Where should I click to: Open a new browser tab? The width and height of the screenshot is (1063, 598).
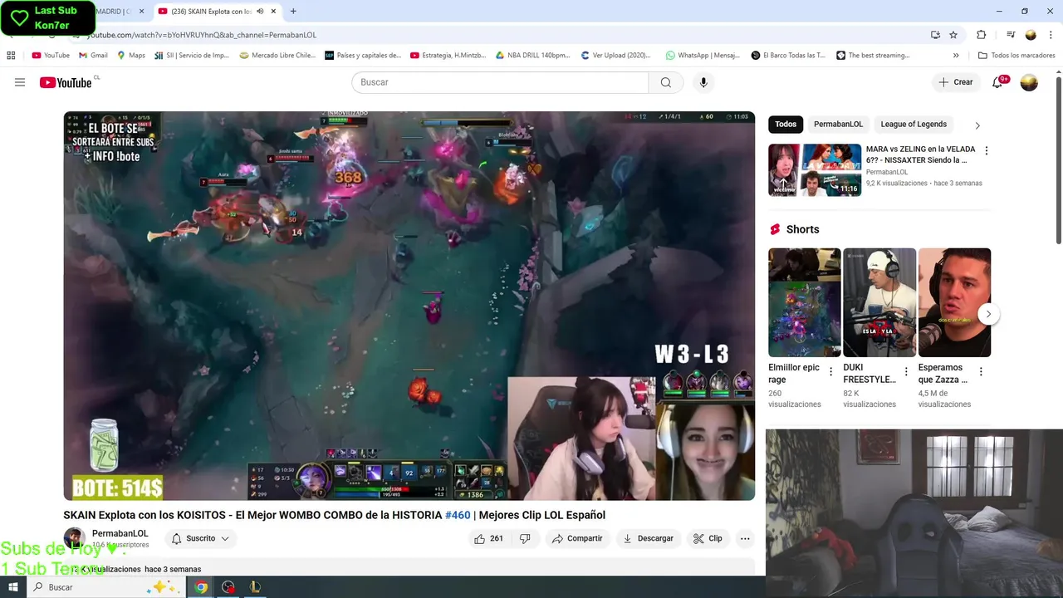[x=293, y=12]
